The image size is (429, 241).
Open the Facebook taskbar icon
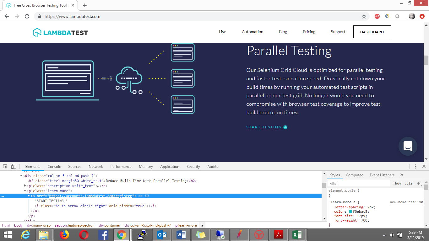[x=103, y=235]
